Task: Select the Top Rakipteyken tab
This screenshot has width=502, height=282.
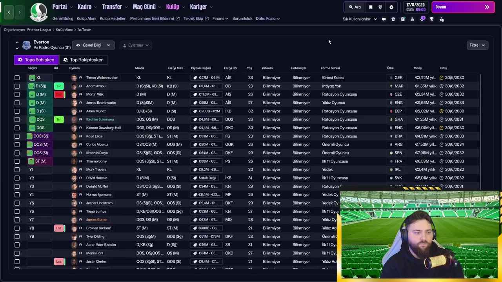Action: coord(84,60)
